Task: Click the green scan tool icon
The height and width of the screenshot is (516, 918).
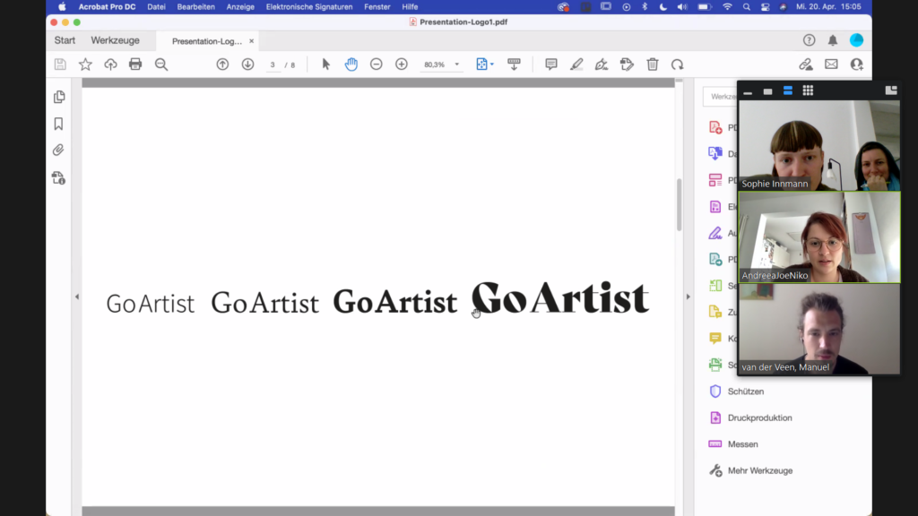Action: pyautogui.click(x=715, y=365)
